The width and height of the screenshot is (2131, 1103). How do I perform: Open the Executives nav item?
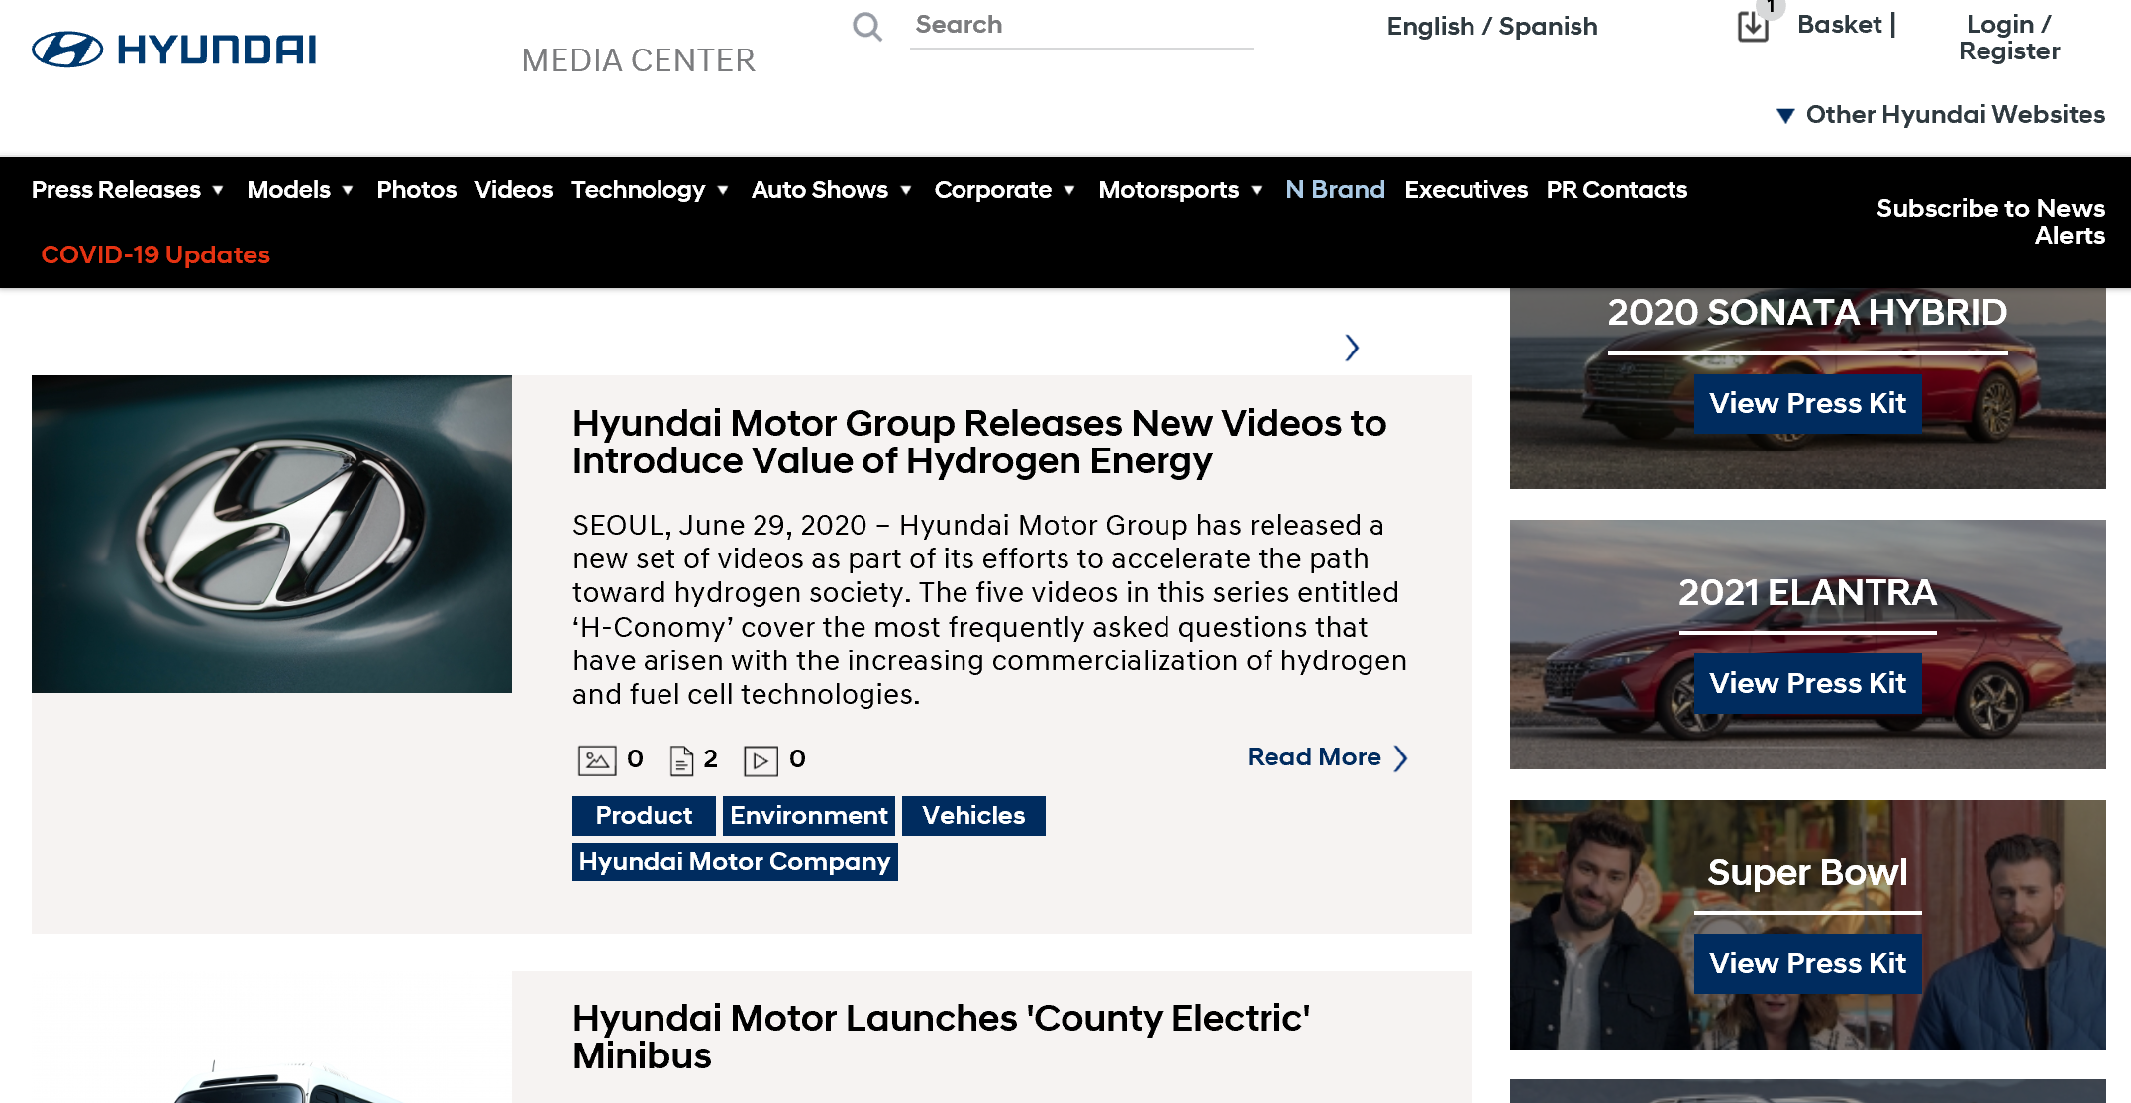(1466, 190)
